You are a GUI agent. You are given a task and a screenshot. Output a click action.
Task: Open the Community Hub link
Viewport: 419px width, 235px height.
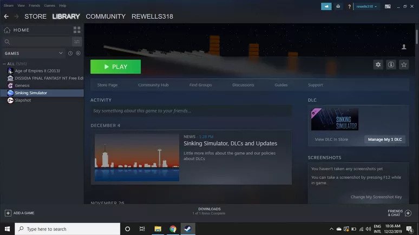[x=153, y=85]
